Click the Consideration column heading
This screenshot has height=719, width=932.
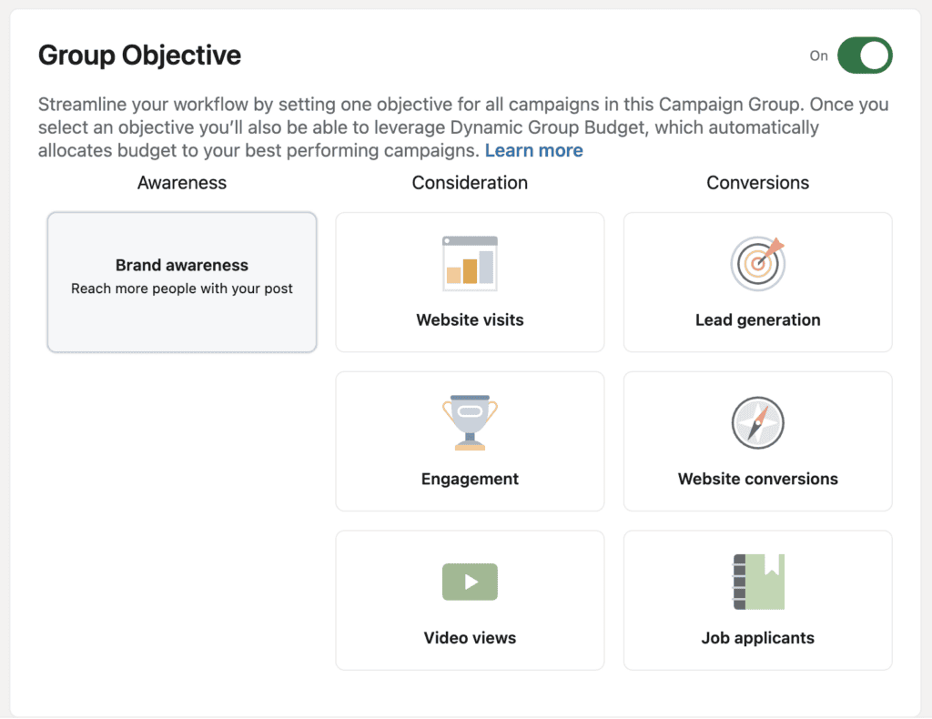[x=470, y=182]
